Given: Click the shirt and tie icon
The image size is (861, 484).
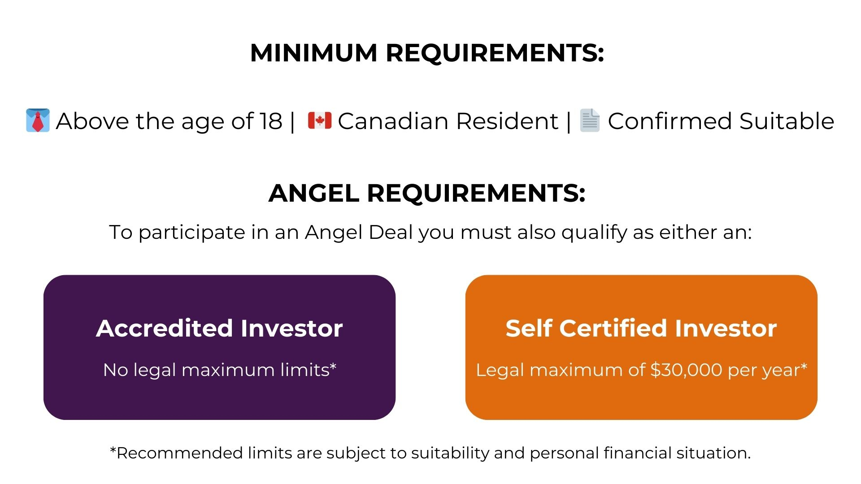Looking at the screenshot, I should [x=38, y=120].
